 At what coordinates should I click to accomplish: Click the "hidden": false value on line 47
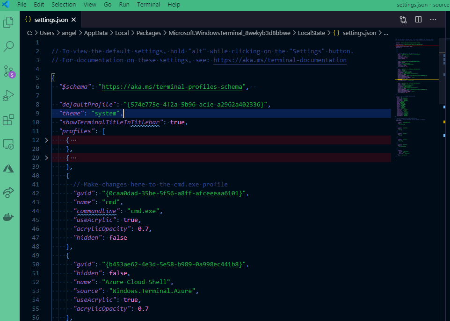coord(118,238)
